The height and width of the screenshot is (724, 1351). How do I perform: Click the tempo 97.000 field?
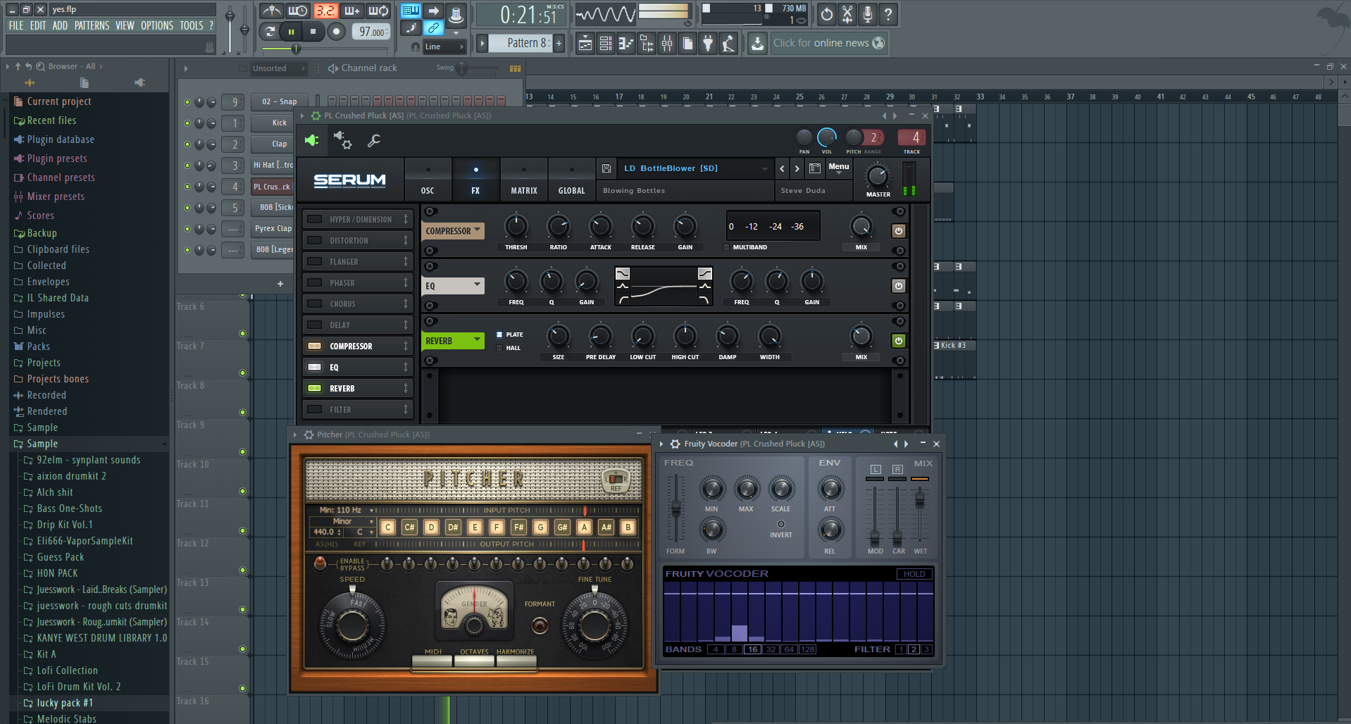pos(372,32)
